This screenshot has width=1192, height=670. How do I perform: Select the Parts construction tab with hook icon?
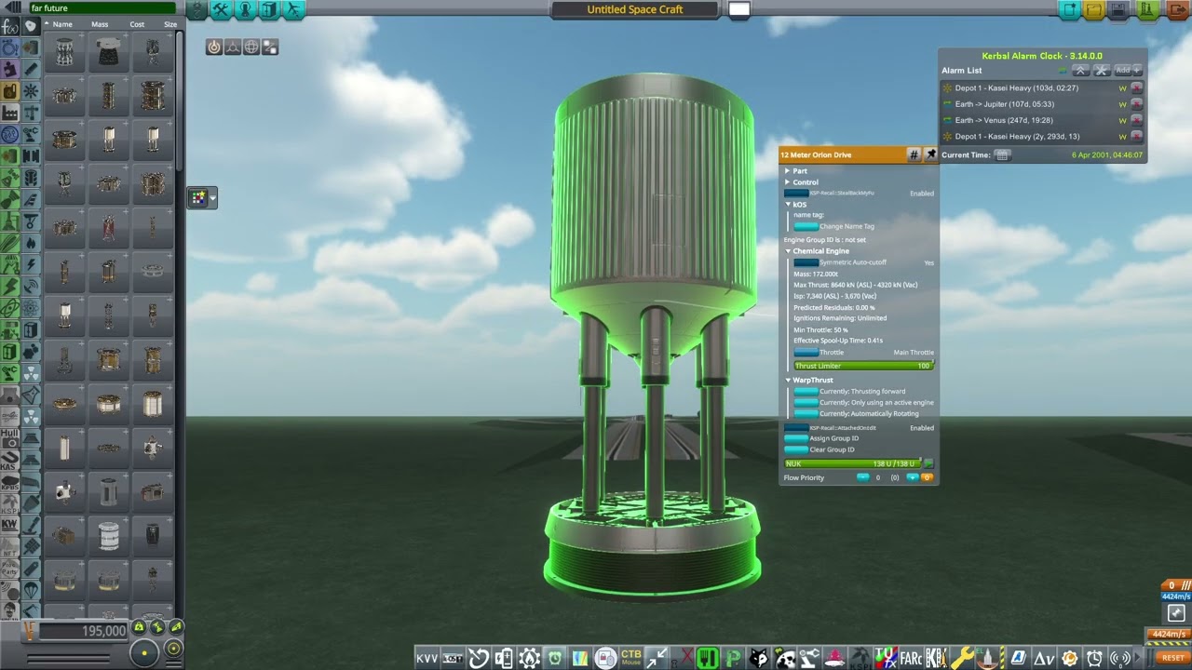pyautogui.click(x=196, y=9)
